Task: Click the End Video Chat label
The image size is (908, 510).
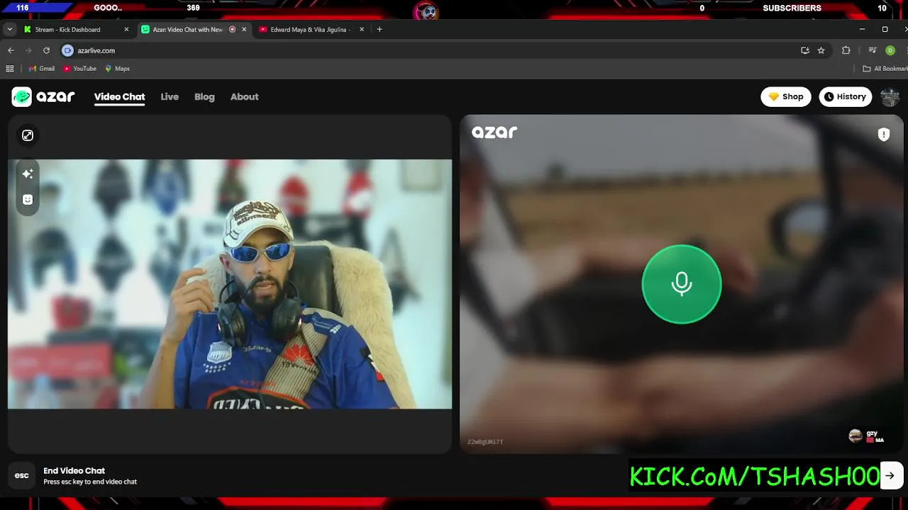Action: 74,470
